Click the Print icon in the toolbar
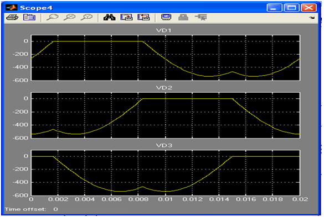The image size is (324, 217). pos(12,17)
